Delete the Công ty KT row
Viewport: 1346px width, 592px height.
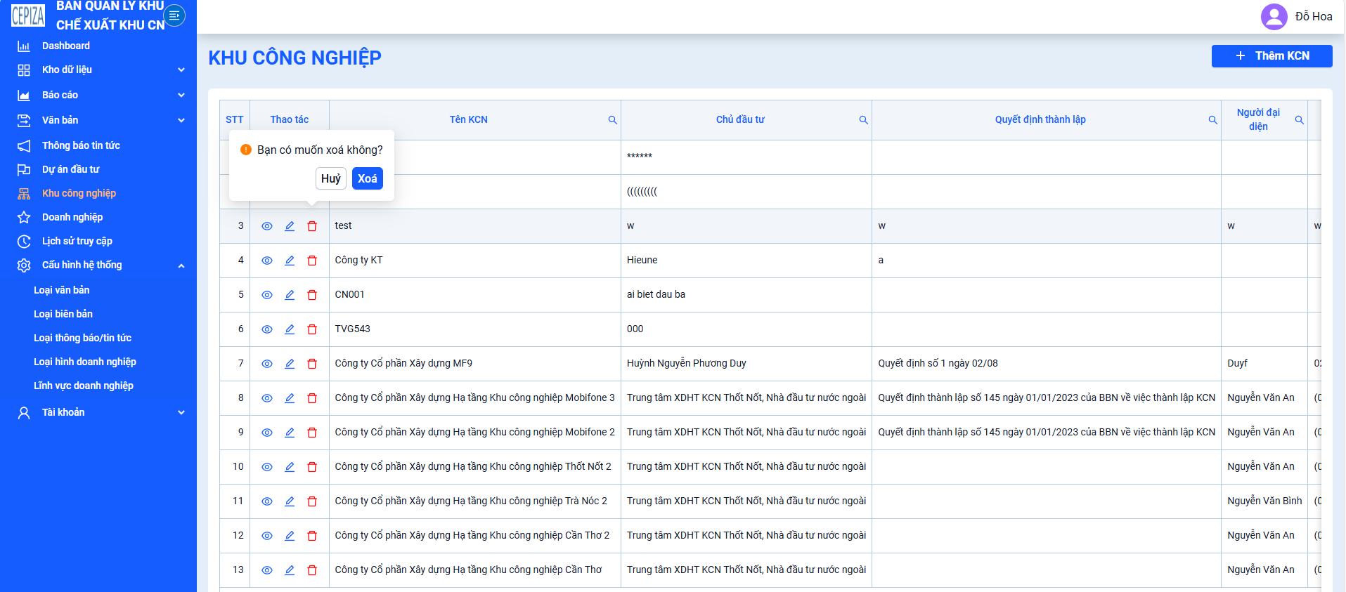point(312,261)
